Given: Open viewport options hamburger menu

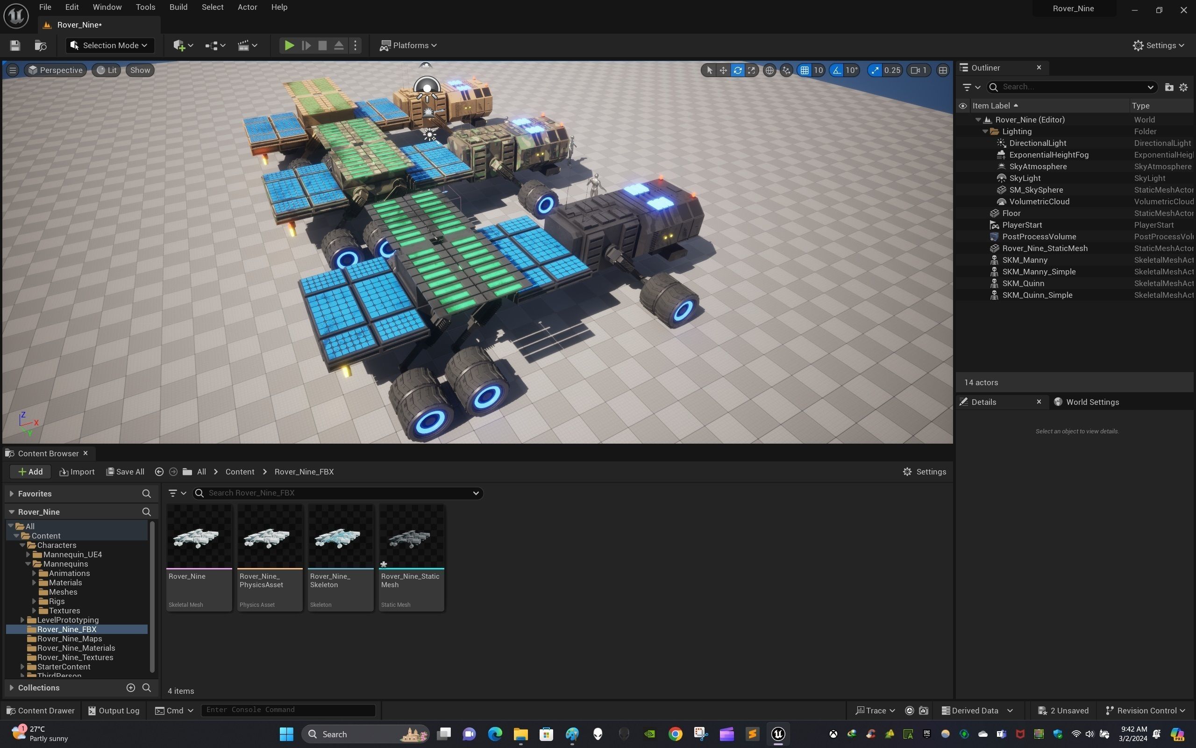Looking at the screenshot, I should [13, 70].
